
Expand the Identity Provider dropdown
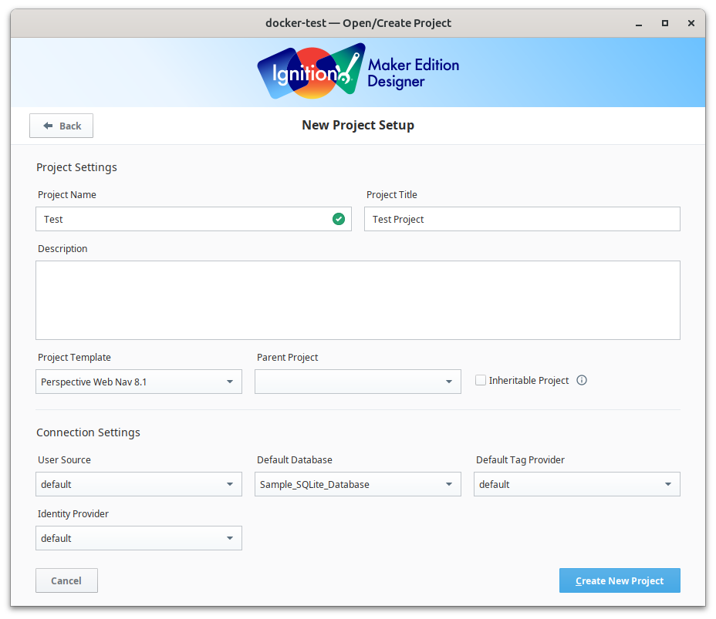pos(139,538)
